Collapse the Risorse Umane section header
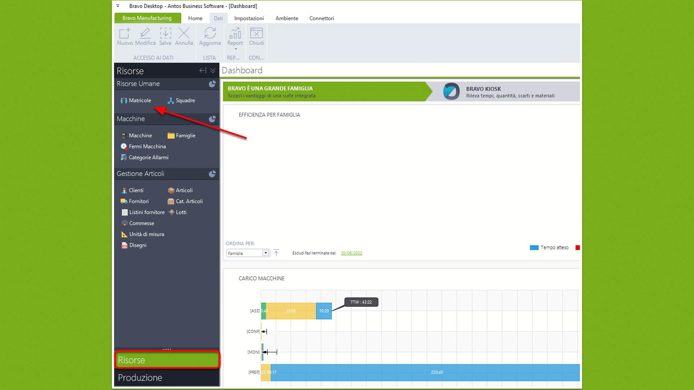The image size is (694, 390). point(167,84)
